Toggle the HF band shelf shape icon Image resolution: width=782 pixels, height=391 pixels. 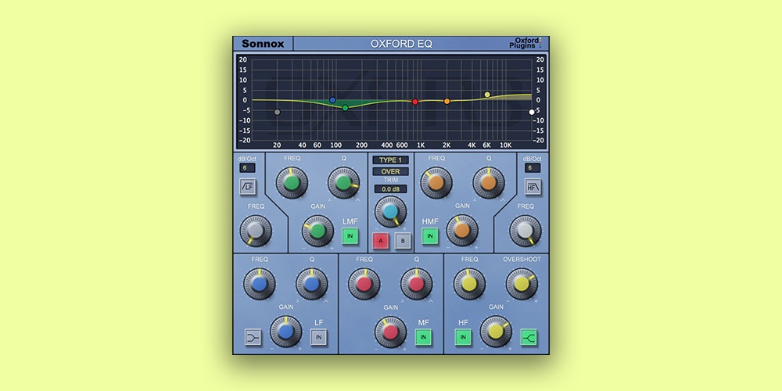[529, 337]
